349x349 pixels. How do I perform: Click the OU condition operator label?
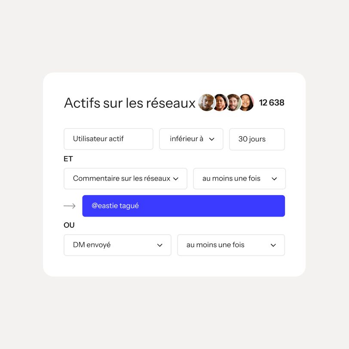tap(69, 225)
